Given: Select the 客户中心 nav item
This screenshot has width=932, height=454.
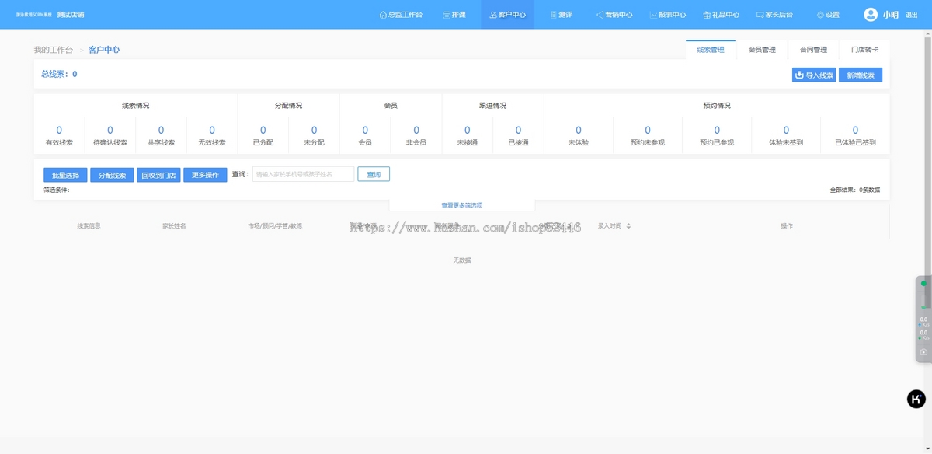Looking at the screenshot, I should click(507, 15).
